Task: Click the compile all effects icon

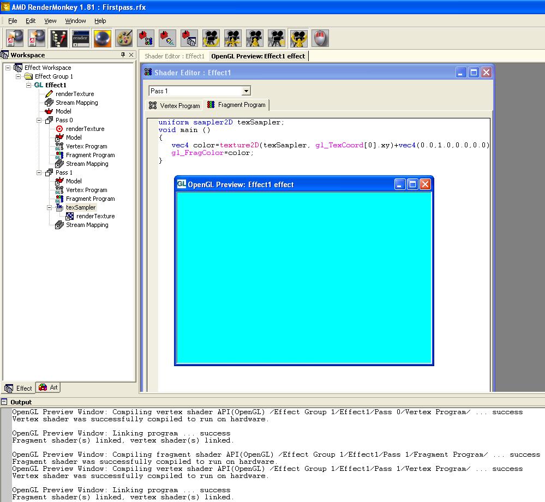Action: pos(189,38)
